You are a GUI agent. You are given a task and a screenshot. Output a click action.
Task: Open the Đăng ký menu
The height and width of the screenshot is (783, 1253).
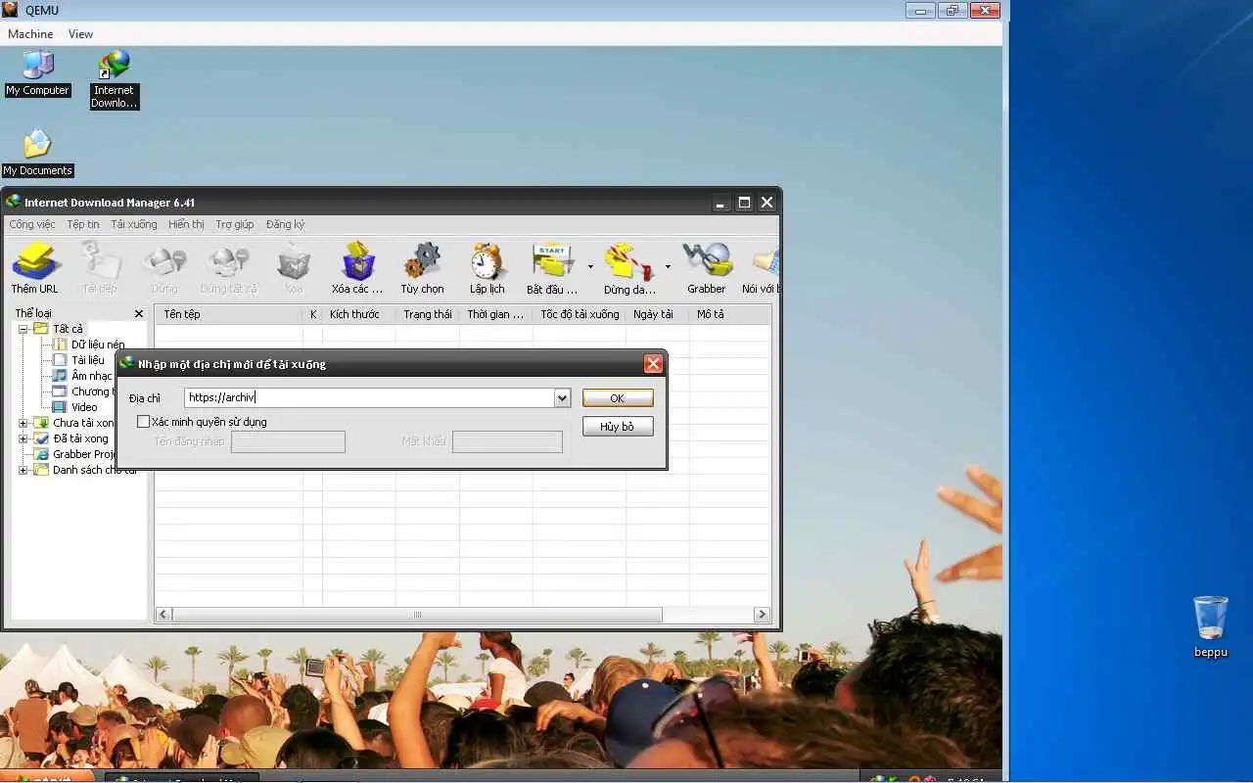tap(285, 224)
